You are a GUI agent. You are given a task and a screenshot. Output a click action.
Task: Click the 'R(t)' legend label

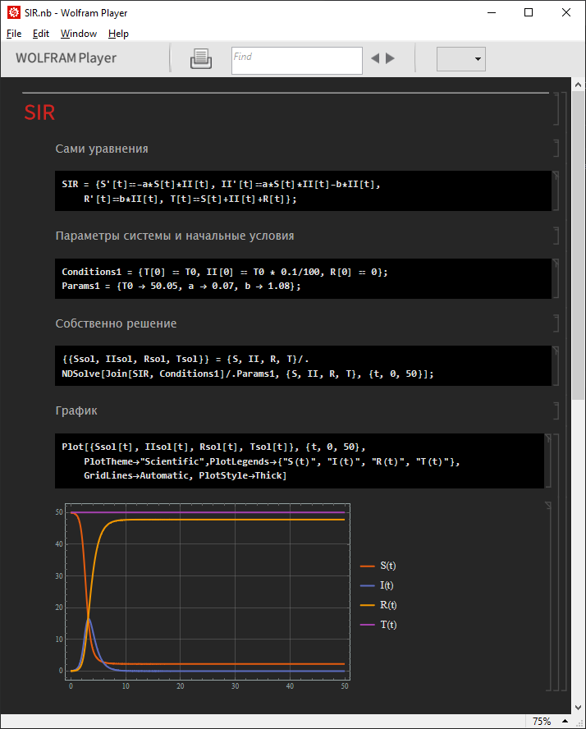(388, 605)
